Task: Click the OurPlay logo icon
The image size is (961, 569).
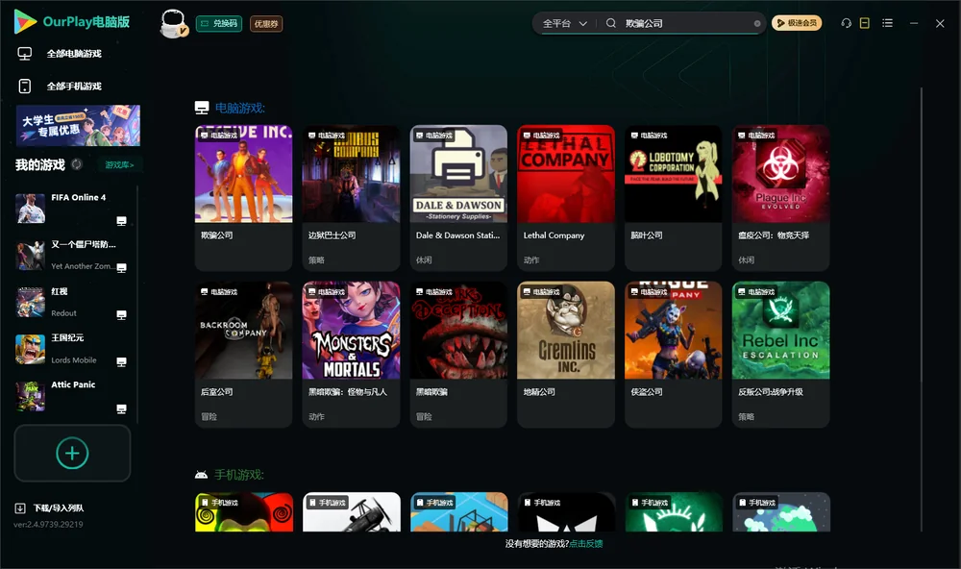Action: (x=25, y=21)
